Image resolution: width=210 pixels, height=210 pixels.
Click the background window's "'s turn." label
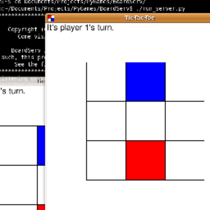pyautogui.click(x=13, y=91)
